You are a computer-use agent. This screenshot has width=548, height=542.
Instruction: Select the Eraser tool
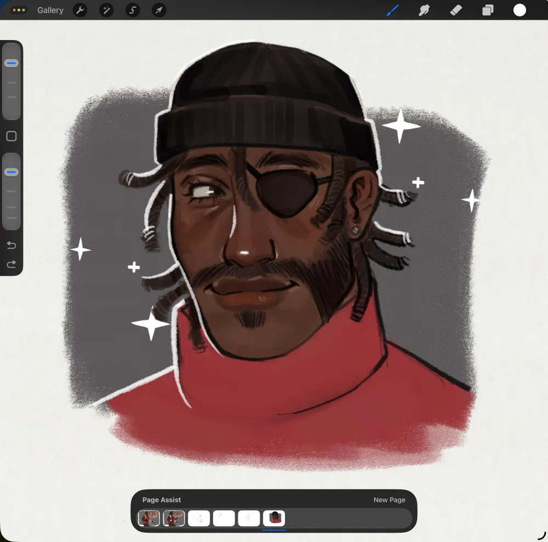[x=455, y=10]
